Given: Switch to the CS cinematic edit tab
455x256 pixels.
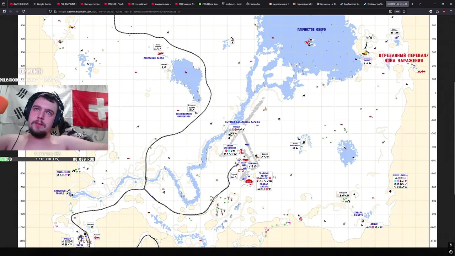Looking at the screenshot, I should [x=137, y=4].
